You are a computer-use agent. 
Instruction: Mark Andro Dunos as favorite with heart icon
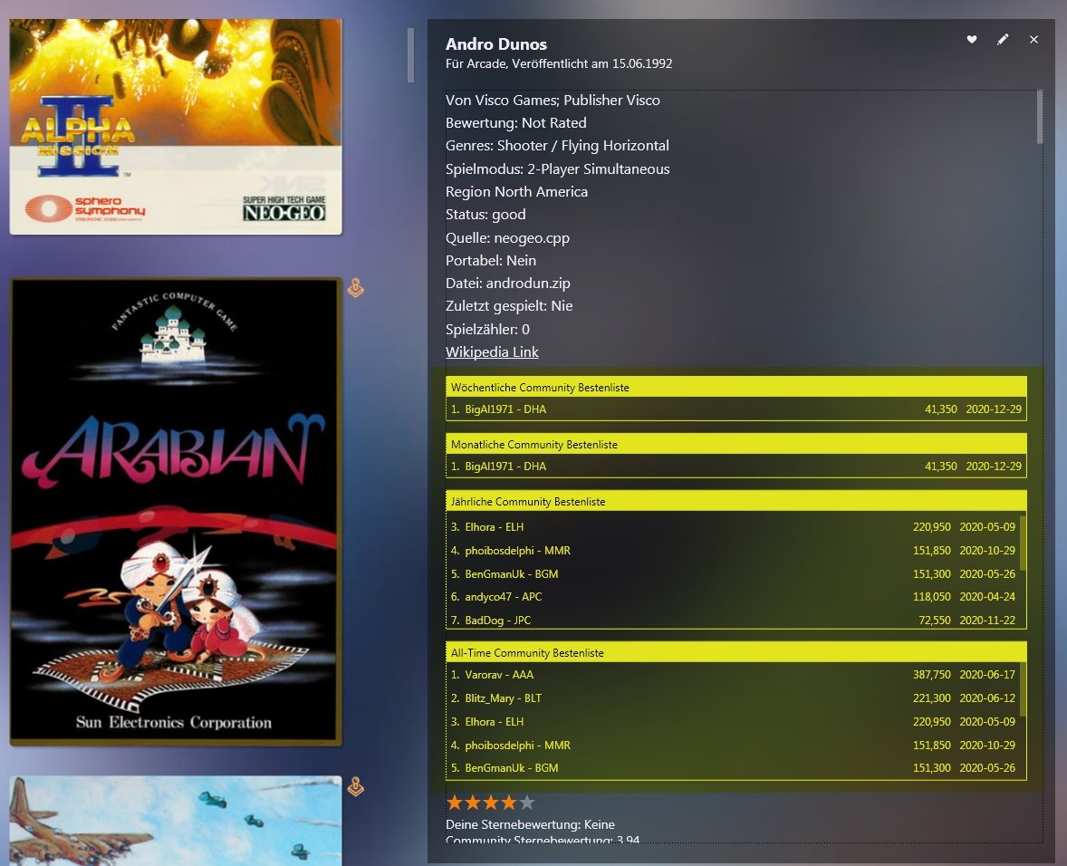pos(972,40)
